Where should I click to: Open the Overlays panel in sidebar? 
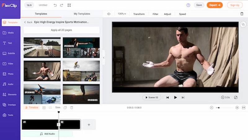click(10, 105)
